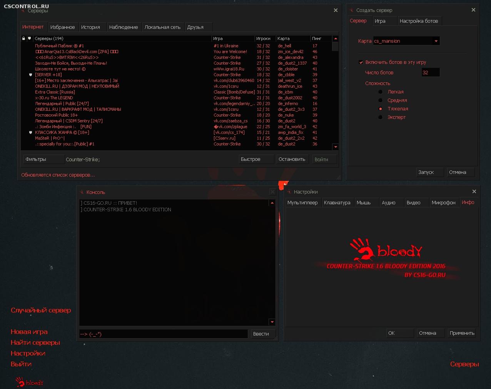Click Применить in settings
This screenshot has height=389, width=491.
(462, 333)
